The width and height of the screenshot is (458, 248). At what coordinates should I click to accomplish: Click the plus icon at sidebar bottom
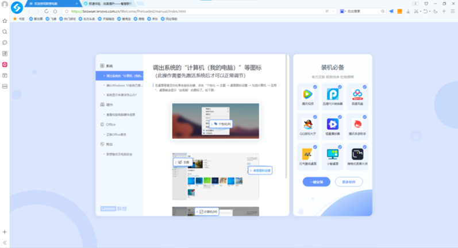point(5,232)
